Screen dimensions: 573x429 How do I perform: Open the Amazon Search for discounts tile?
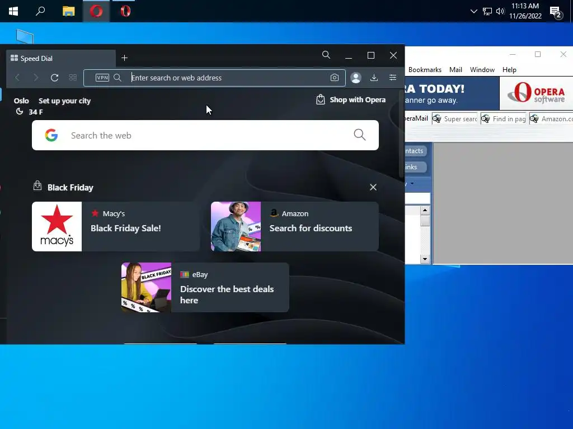pos(294,227)
